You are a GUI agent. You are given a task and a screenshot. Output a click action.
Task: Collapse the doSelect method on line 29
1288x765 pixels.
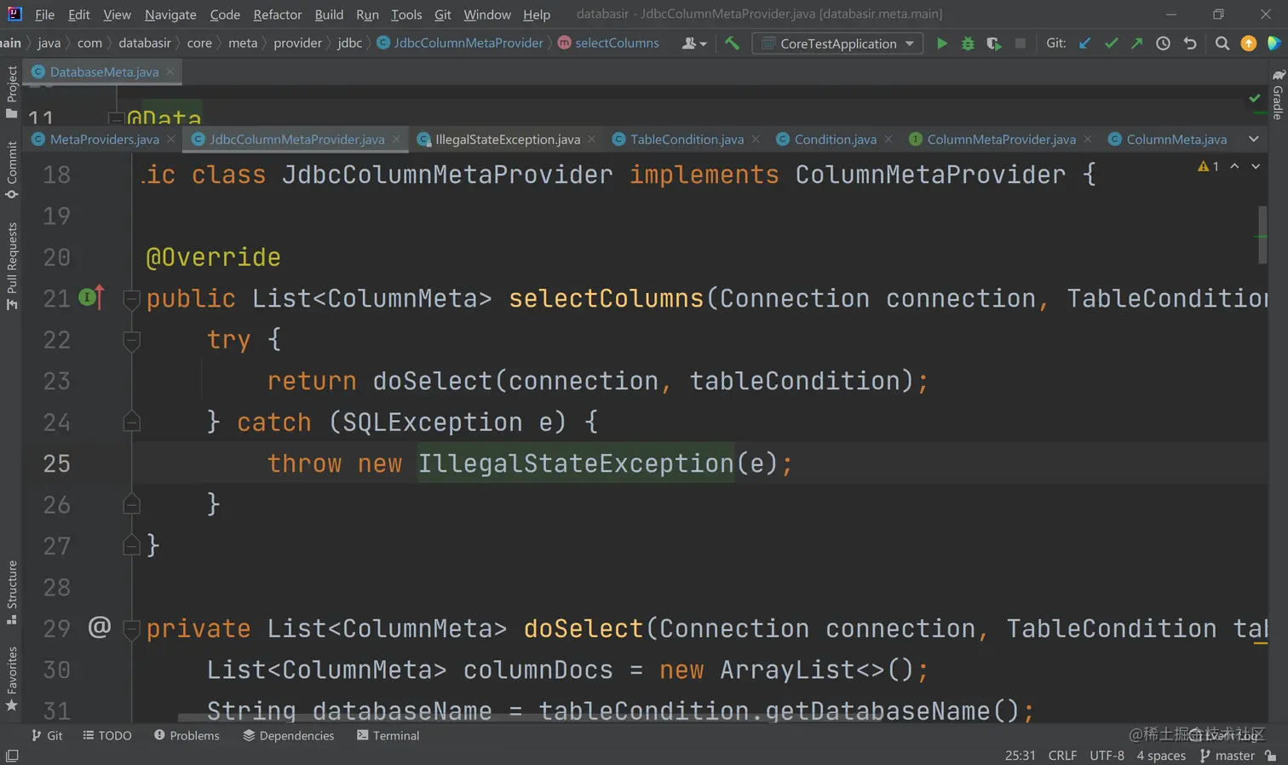pyautogui.click(x=131, y=629)
